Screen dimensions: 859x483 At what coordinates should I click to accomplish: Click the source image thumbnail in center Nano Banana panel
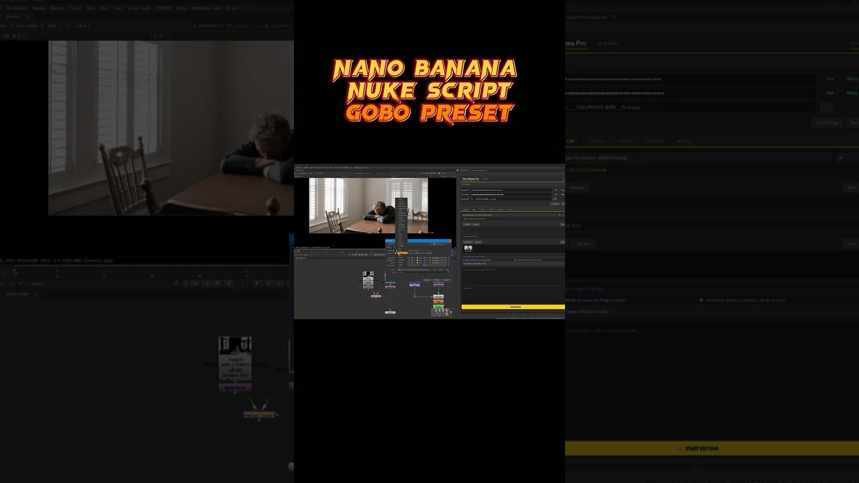point(468,248)
